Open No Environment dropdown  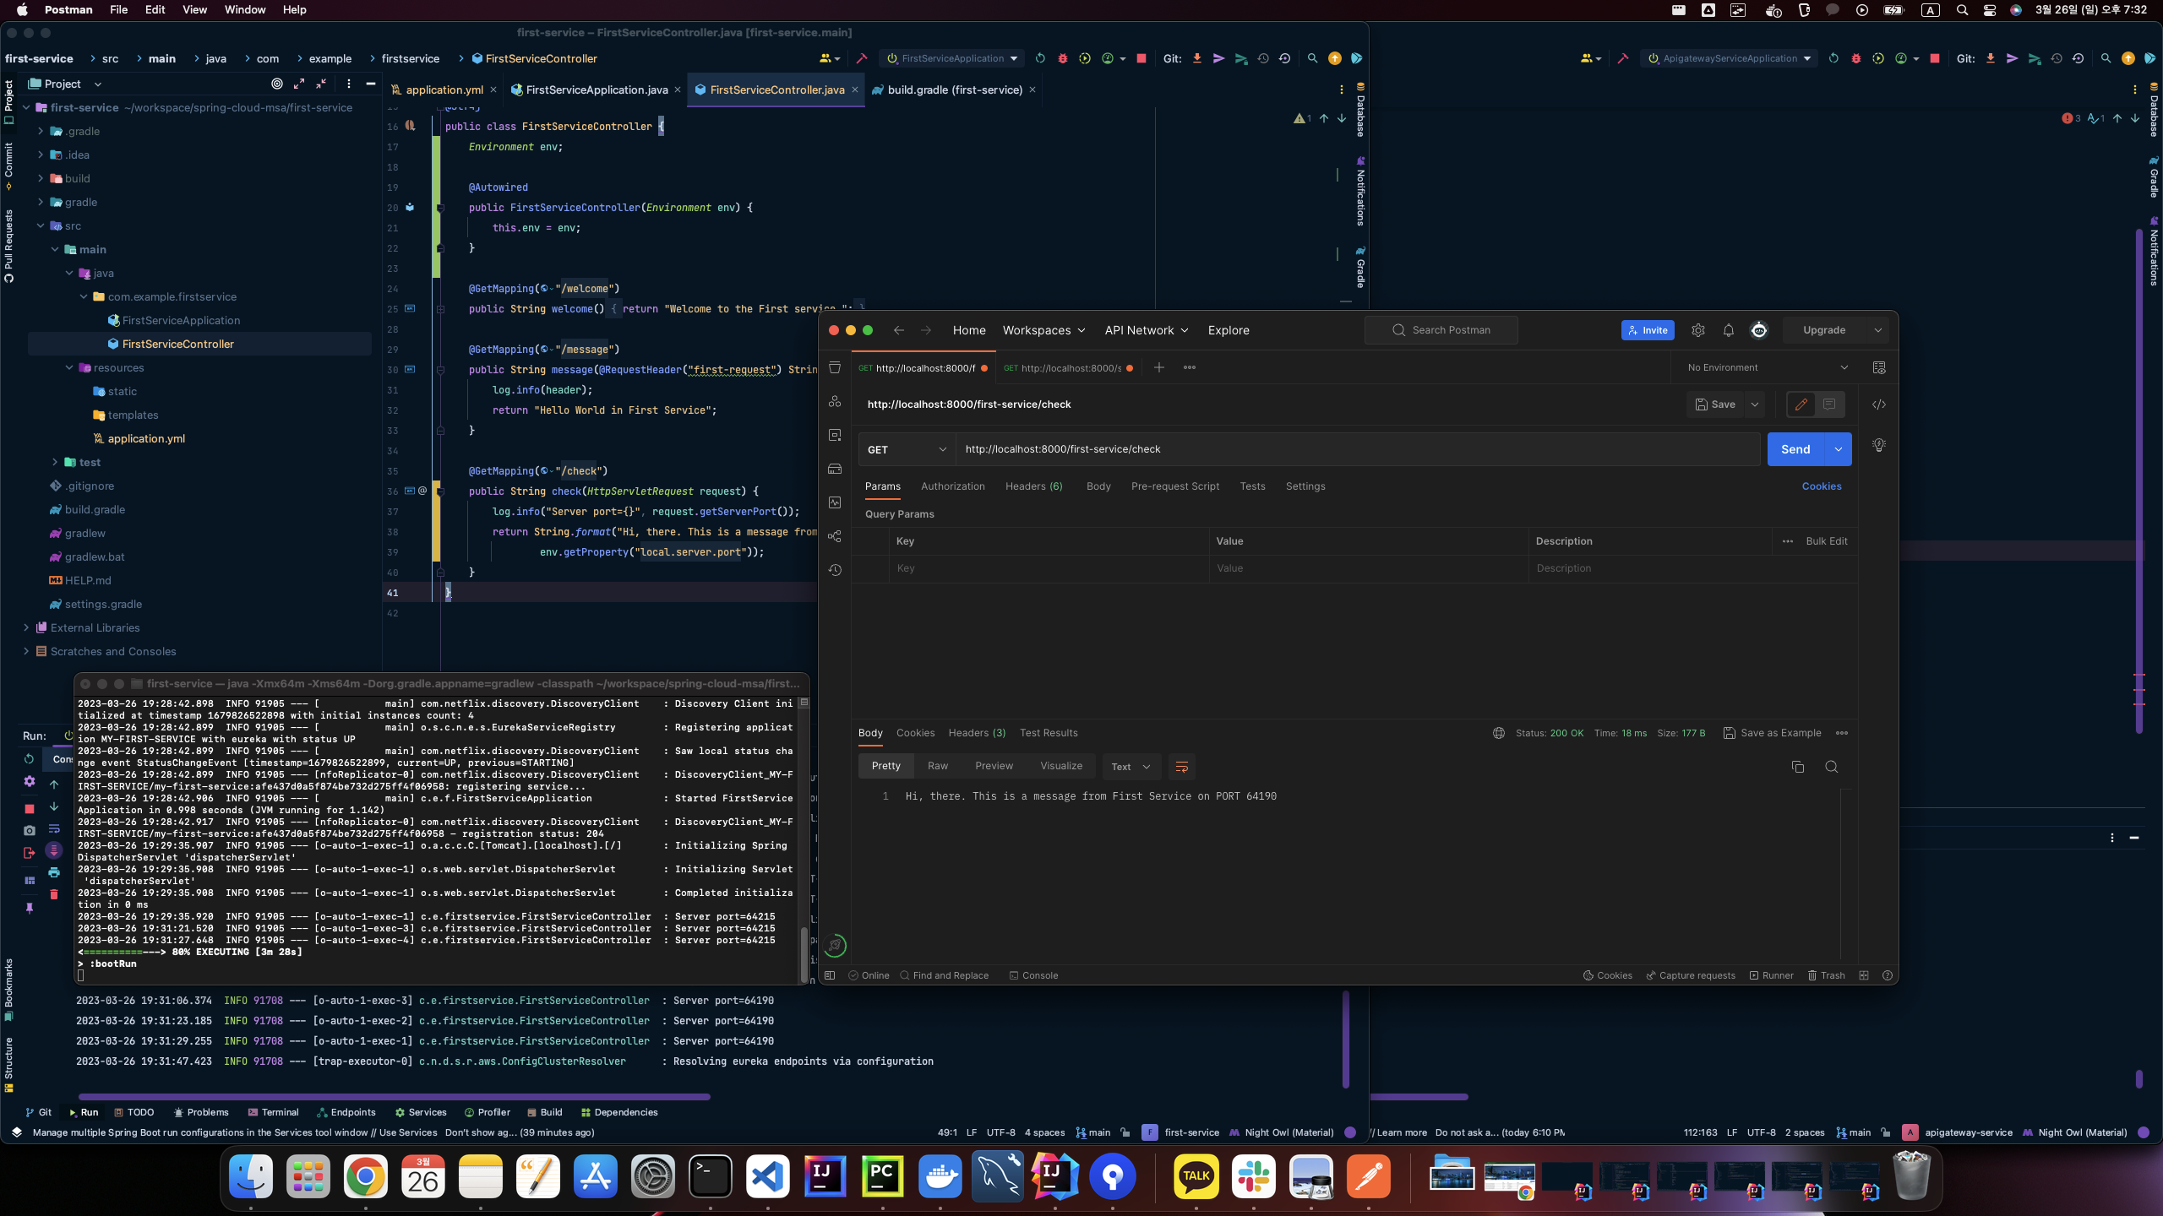[x=1767, y=367]
